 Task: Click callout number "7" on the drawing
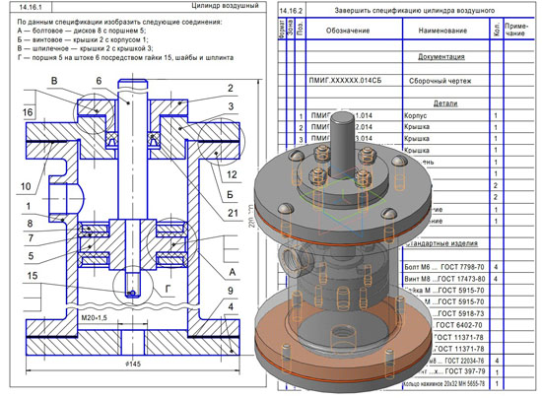(31, 238)
